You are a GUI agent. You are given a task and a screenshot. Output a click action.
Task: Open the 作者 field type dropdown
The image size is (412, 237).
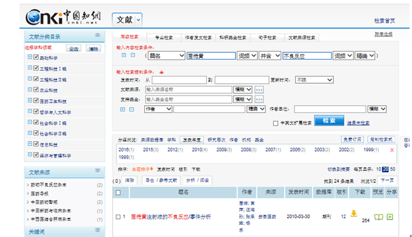pyautogui.click(x=158, y=109)
